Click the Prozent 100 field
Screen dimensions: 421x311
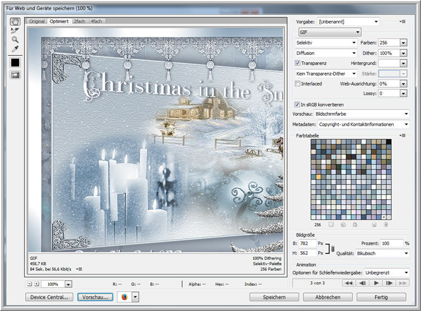(392, 243)
